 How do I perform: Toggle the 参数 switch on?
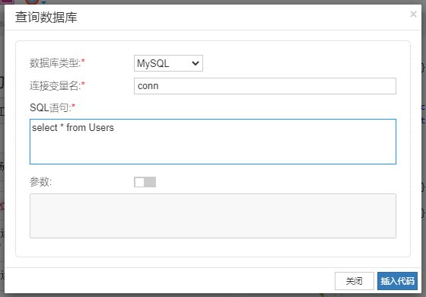click(145, 182)
